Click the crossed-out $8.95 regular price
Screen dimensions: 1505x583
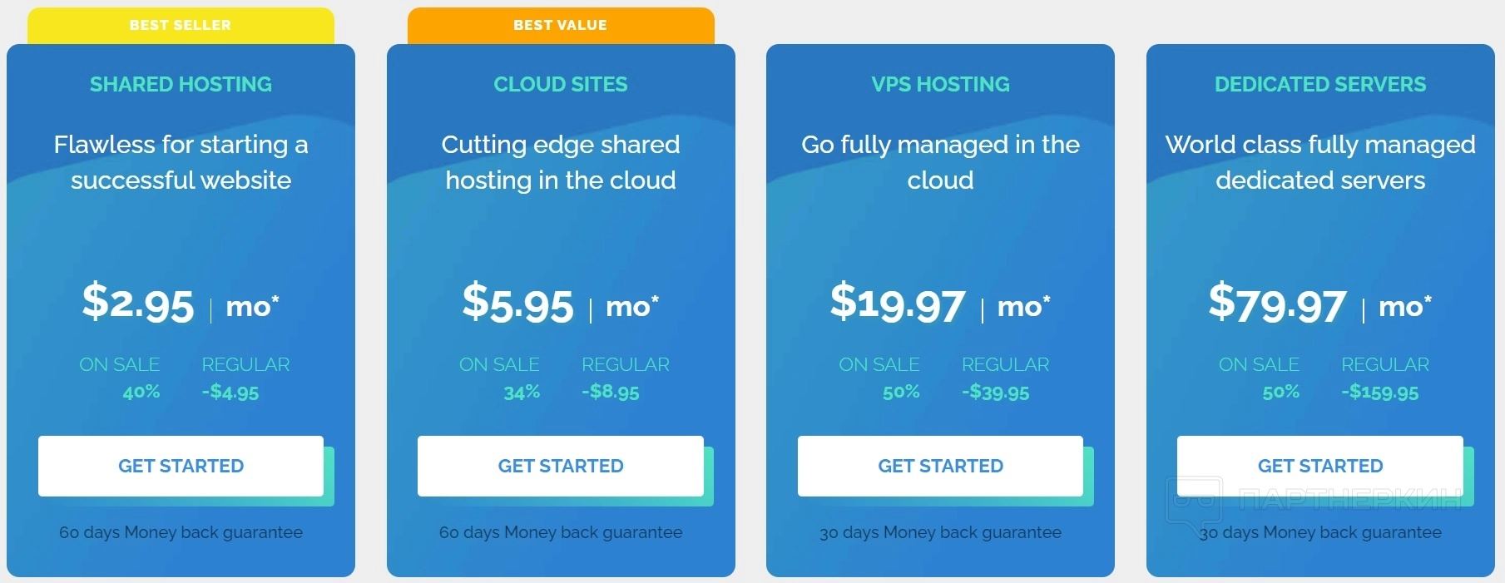[x=611, y=392]
